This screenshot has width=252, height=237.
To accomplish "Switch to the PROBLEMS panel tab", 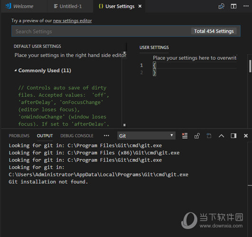I will pos(19,136).
